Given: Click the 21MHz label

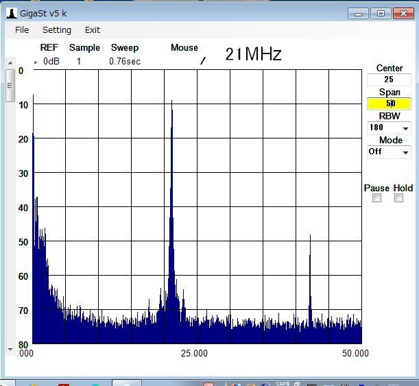Looking at the screenshot, I should tap(253, 54).
